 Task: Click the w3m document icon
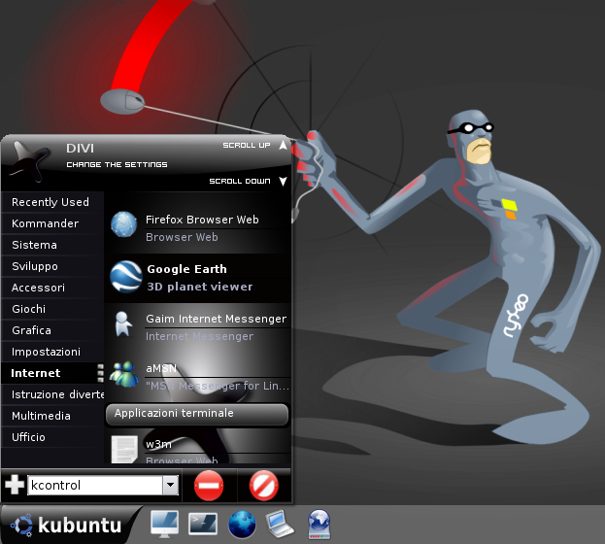pos(124,449)
